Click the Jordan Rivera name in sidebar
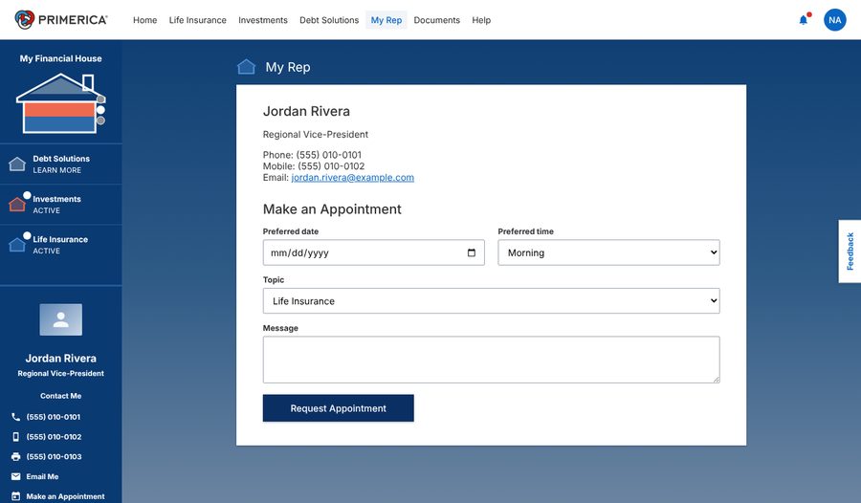This screenshot has width=861, height=503. [61, 358]
